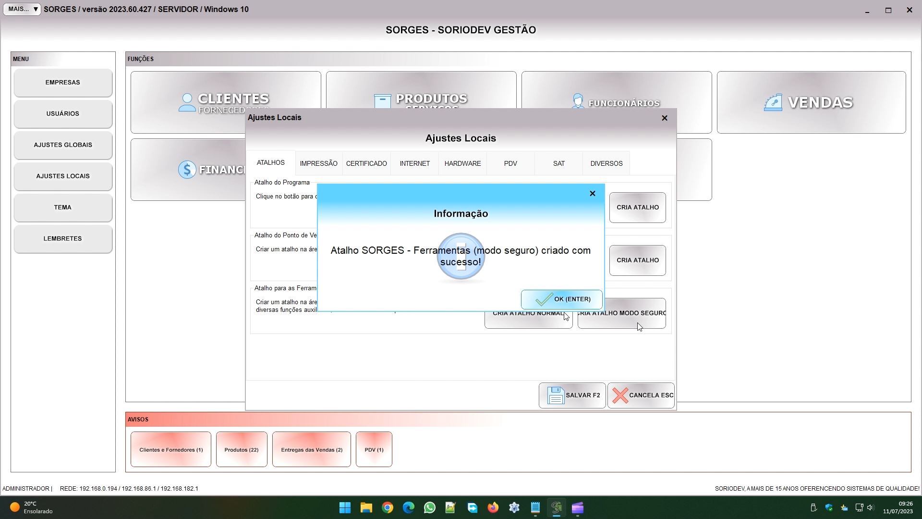The height and width of the screenshot is (519, 922).
Task: Open the green notepad editor taskbar icon
Action: pos(450,508)
